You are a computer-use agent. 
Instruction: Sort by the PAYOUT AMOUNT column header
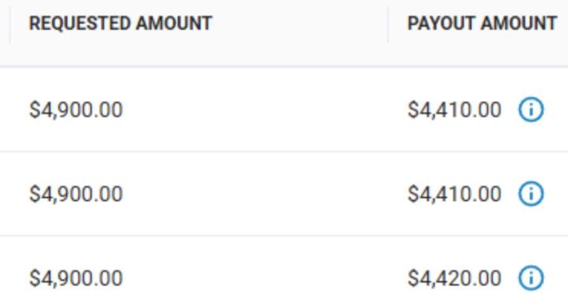[x=482, y=24]
